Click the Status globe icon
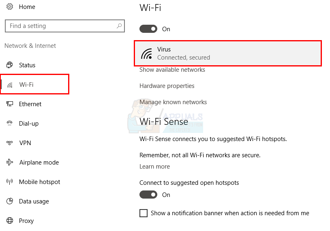The height and width of the screenshot is (231, 330). (x=10, y=65)
